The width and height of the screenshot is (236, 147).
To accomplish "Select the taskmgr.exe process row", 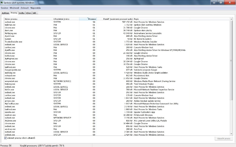I will pyautogui.click(x=10, y=25).
